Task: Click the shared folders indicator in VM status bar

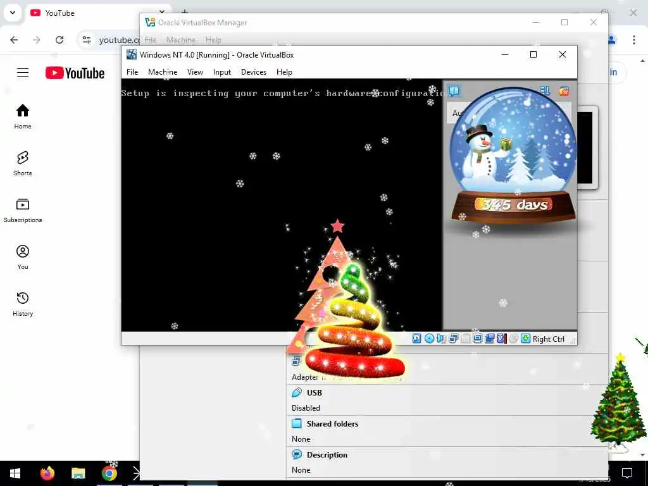Action: [489, 339]
